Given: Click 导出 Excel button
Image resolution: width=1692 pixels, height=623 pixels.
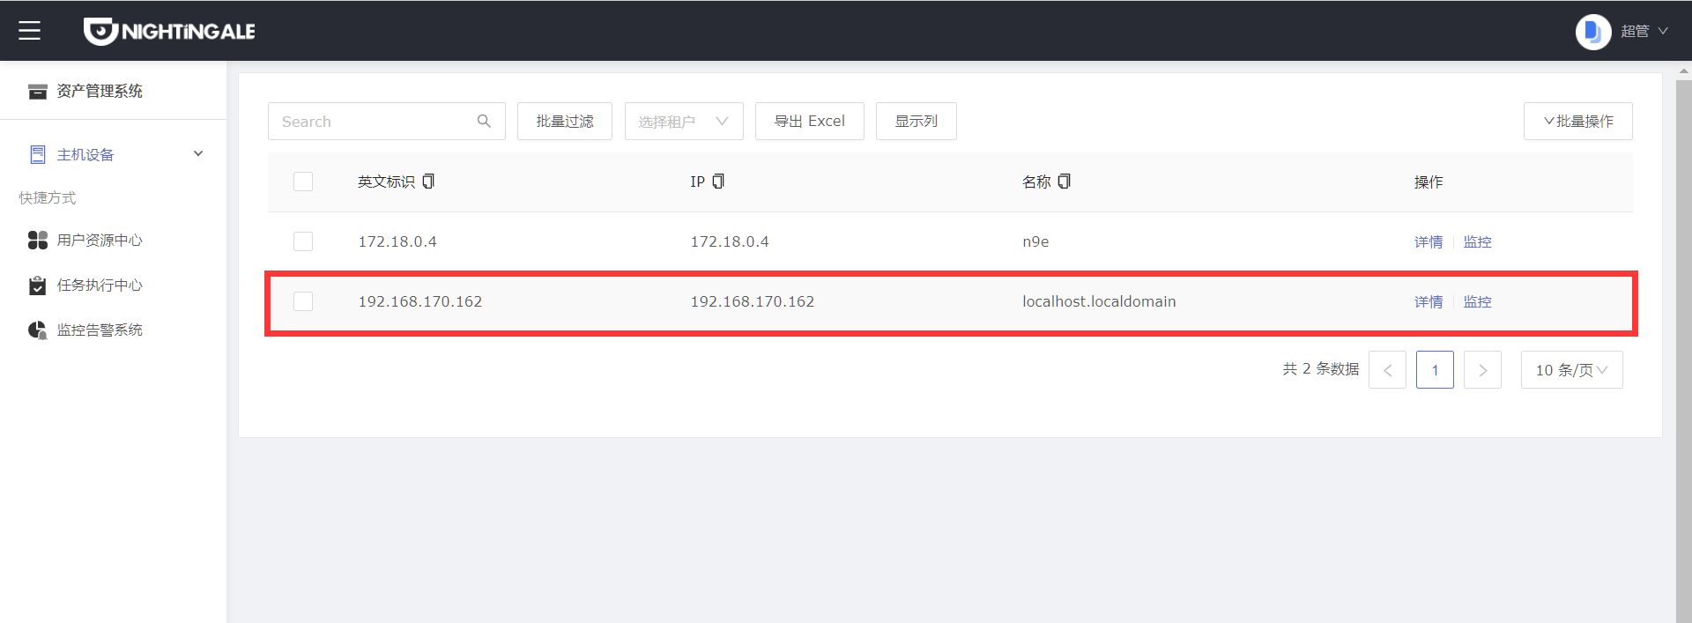Looking at the screenshot, I should tap(810, 121).
